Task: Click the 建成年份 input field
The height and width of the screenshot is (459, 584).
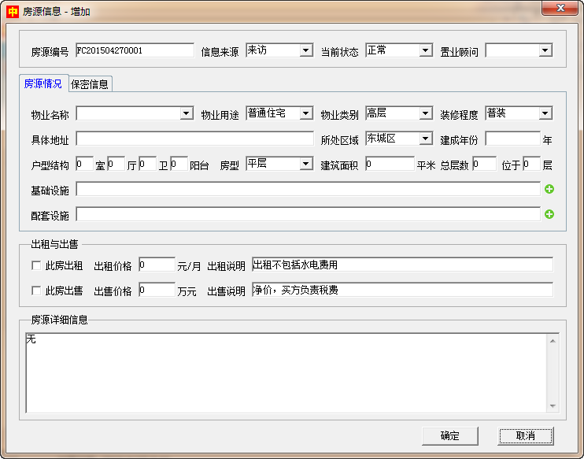Action: (x=513, y=139)
